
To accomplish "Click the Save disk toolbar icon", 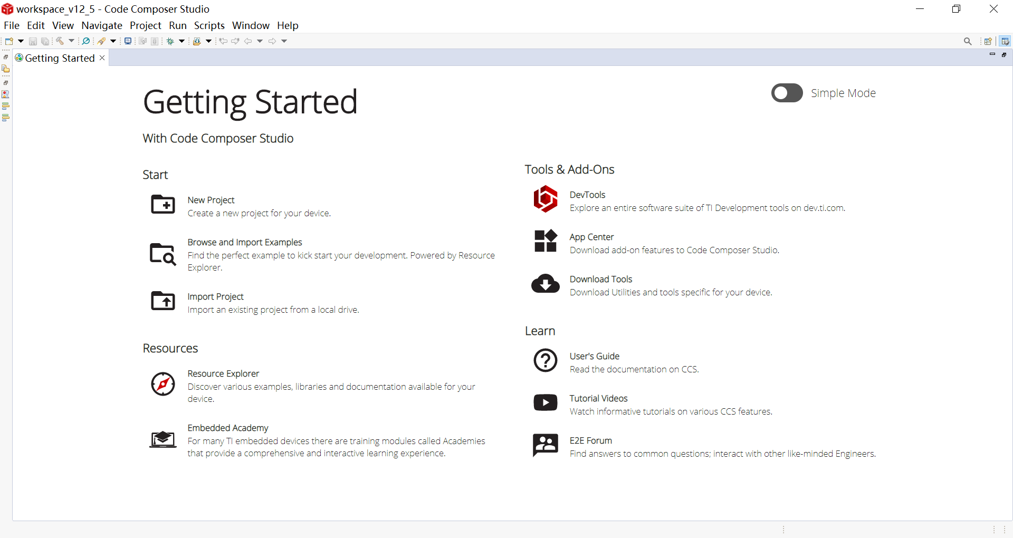I will tap(33, 41).
